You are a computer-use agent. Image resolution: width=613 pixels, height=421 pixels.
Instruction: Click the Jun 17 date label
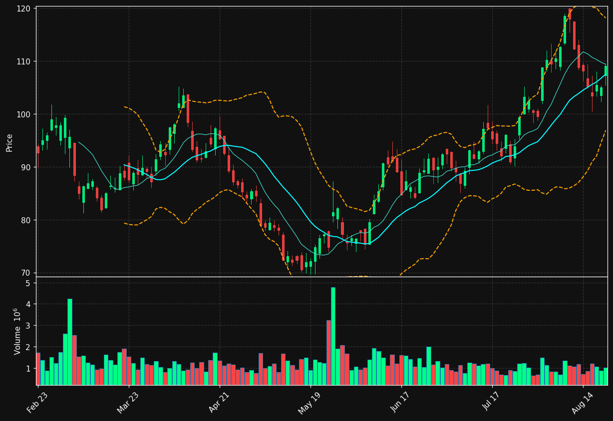tap(401, 402)
